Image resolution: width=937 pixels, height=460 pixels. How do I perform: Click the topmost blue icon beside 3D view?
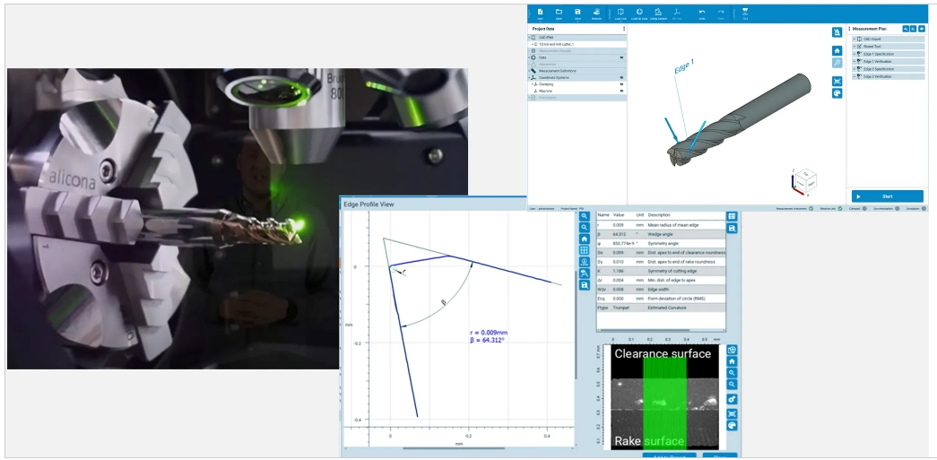click(x=837, y=31)
